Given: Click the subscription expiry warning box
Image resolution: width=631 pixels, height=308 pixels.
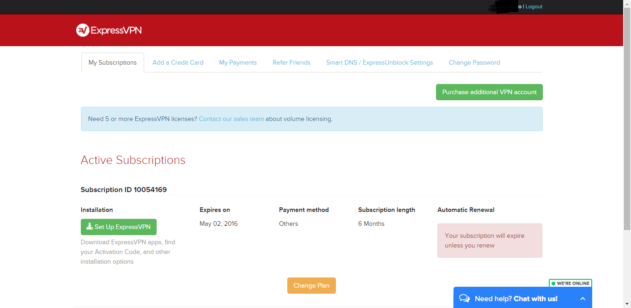Looking at the screenshot, I should (490, 241).
